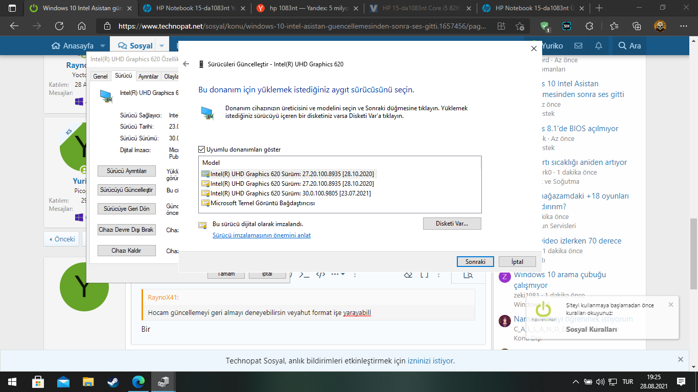Add this page to favorites
698x392 pixels.
coord(520,26)
